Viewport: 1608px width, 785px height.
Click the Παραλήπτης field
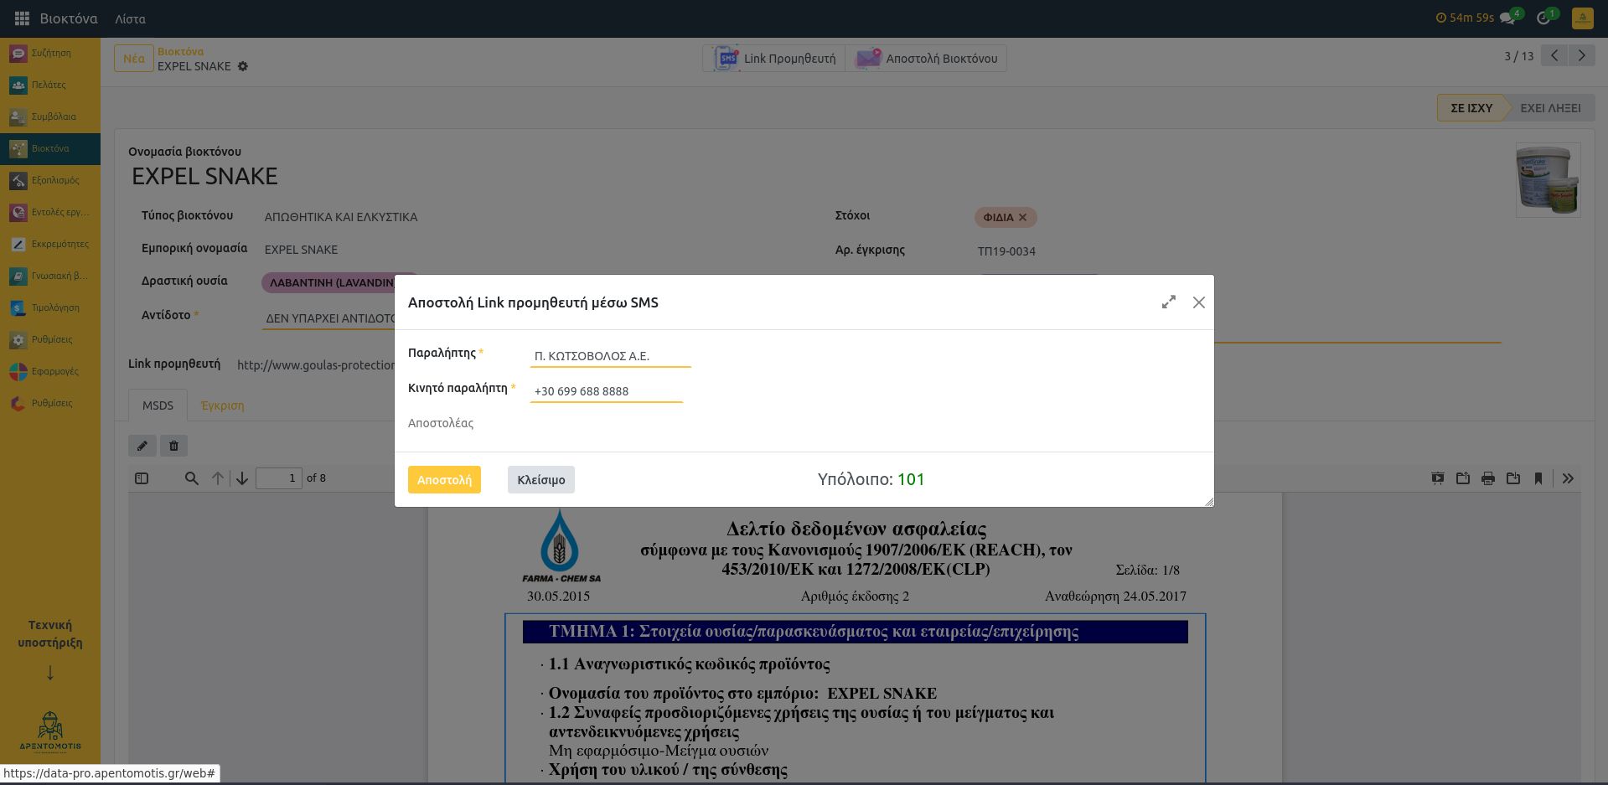(610, 356)
